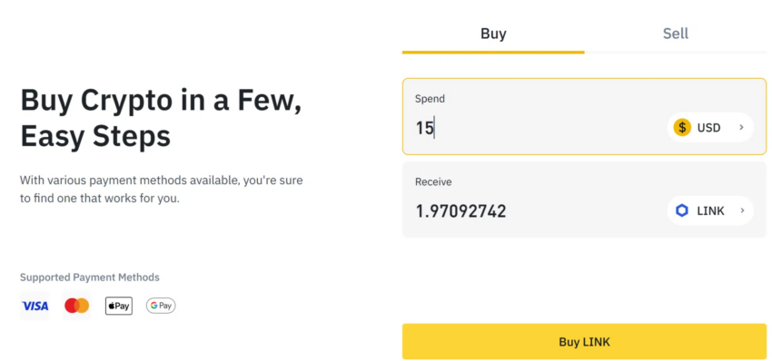Expand the LINK coin chevron arrow

(741, 211)
